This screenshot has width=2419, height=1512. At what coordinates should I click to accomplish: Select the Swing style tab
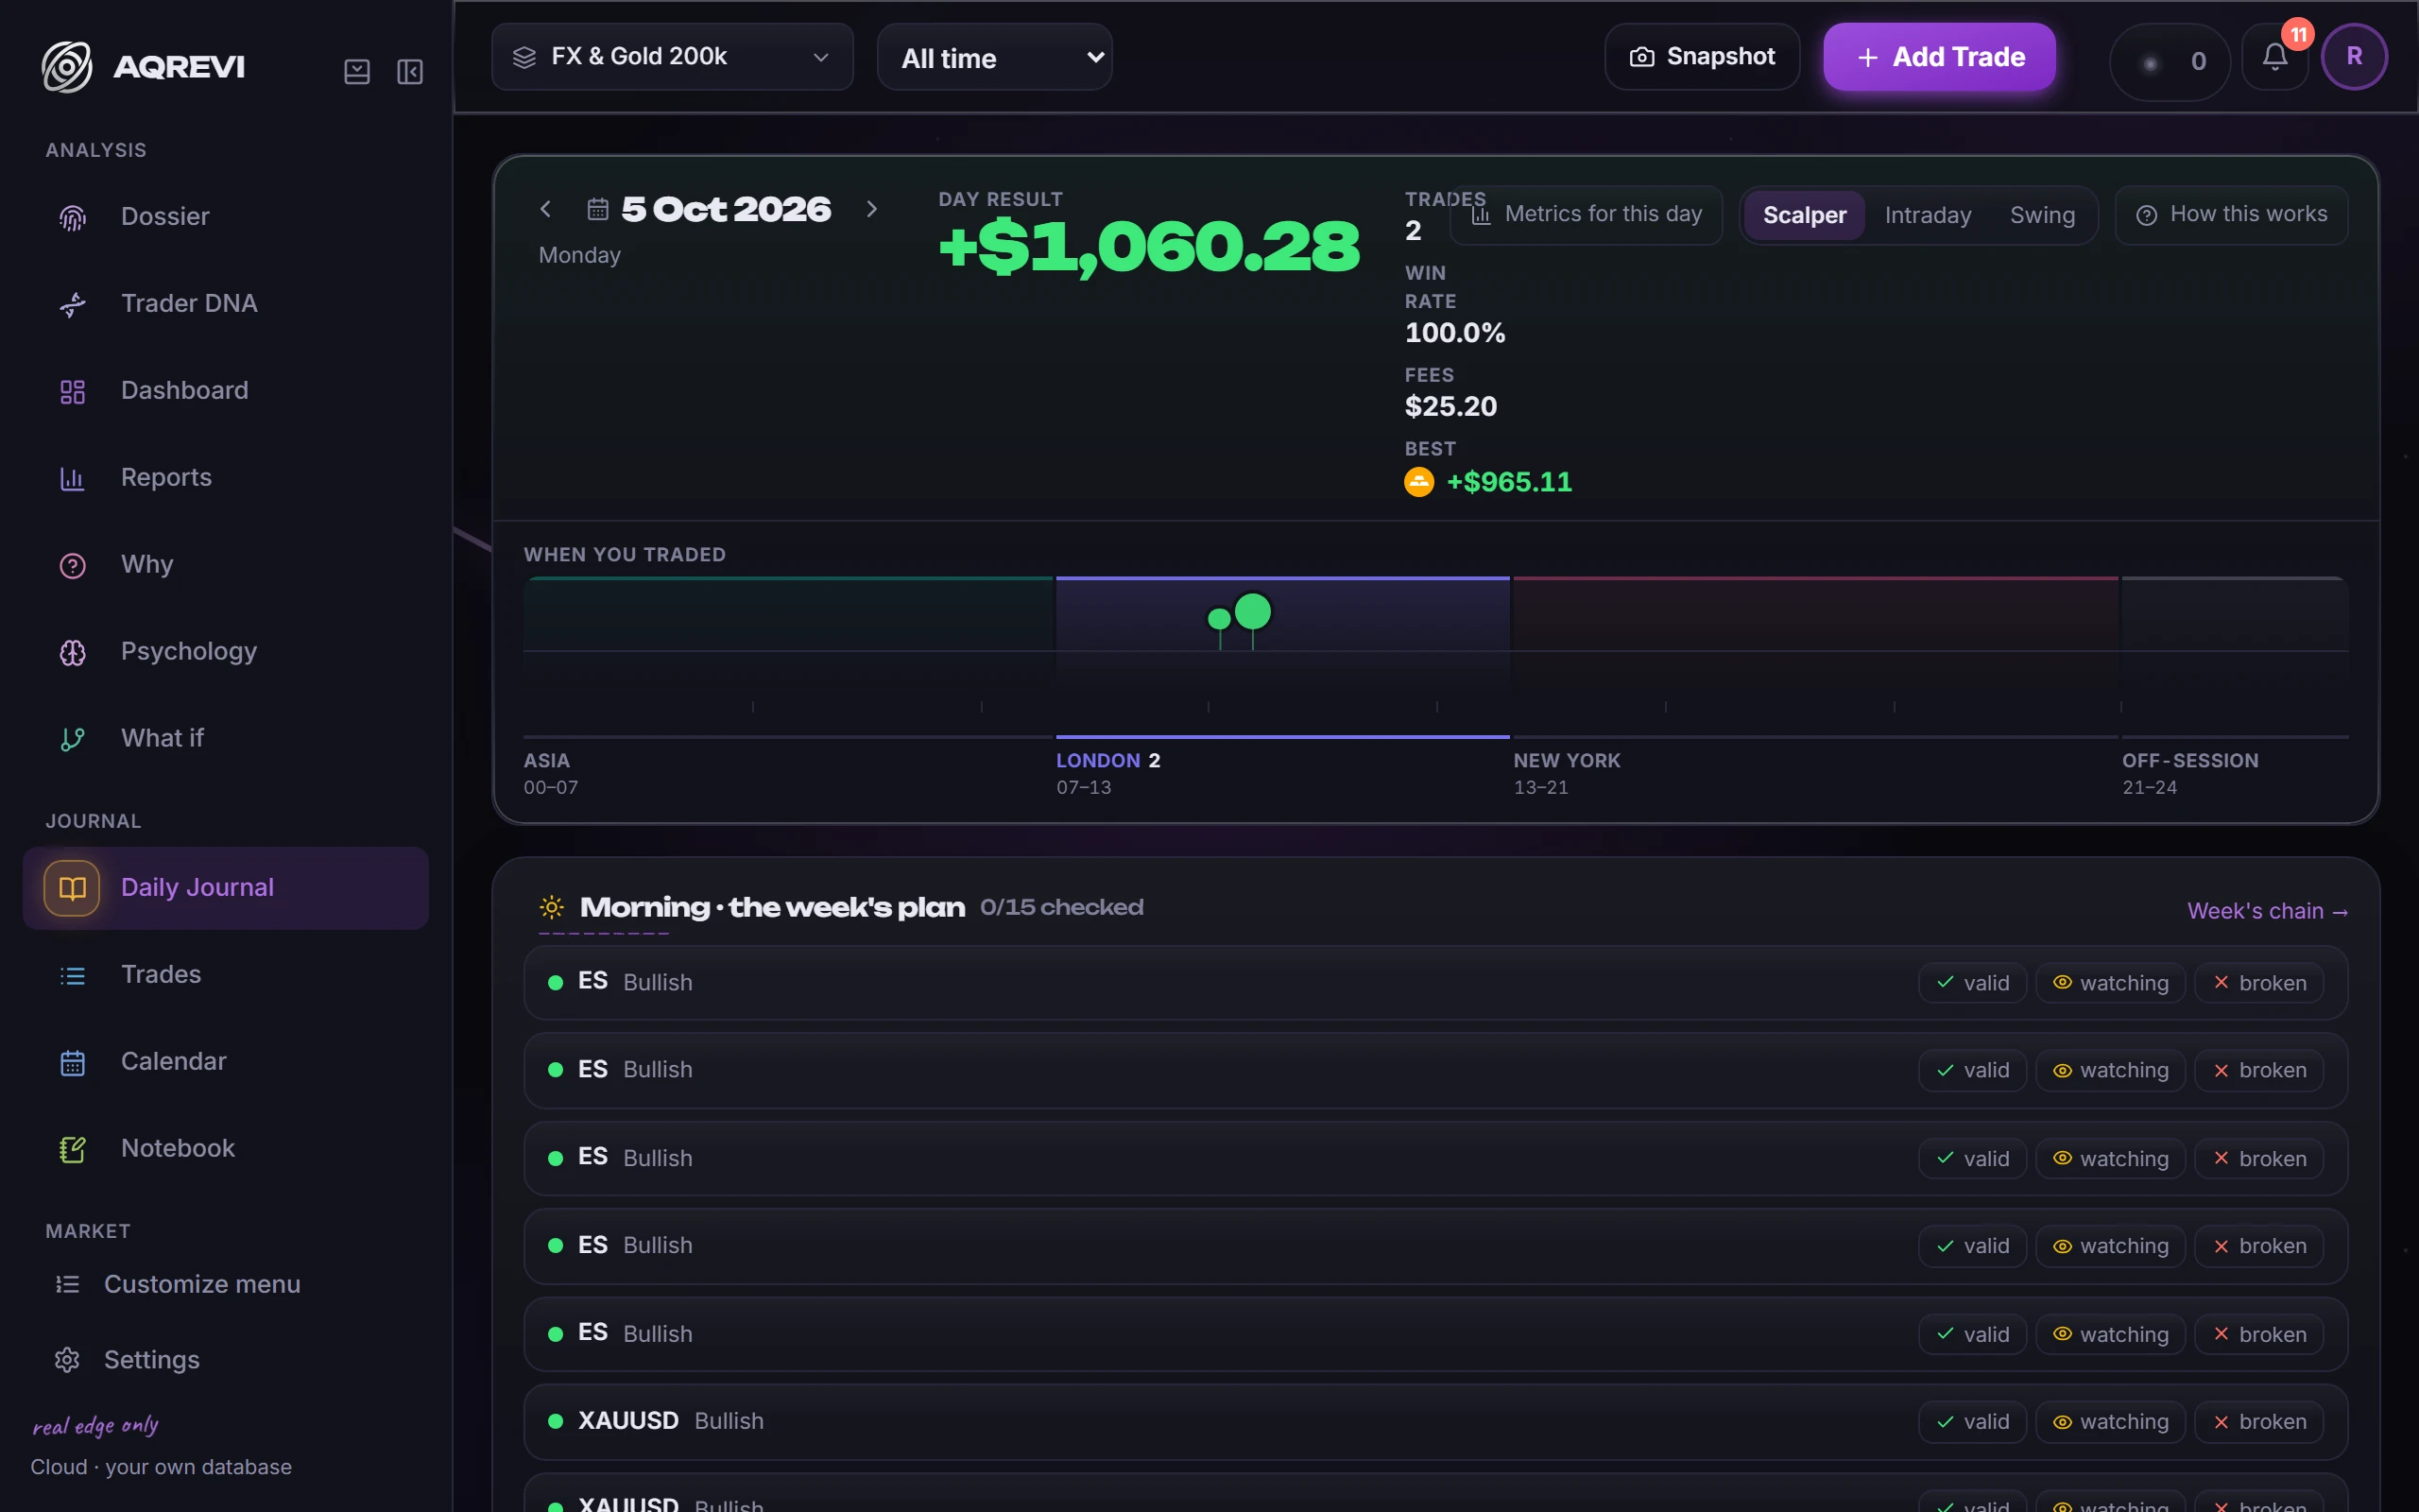pyautogui.click(x=2042, y=215)
